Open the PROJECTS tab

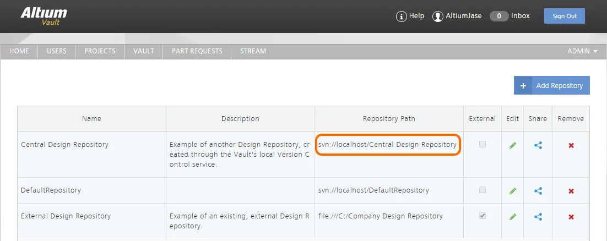click(x=100, y=51)
